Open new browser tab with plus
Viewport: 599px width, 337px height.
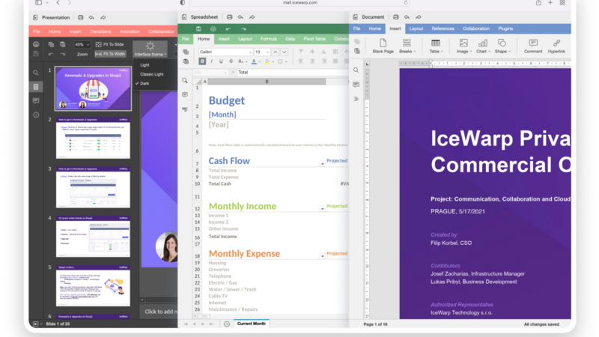pos(550,3)
